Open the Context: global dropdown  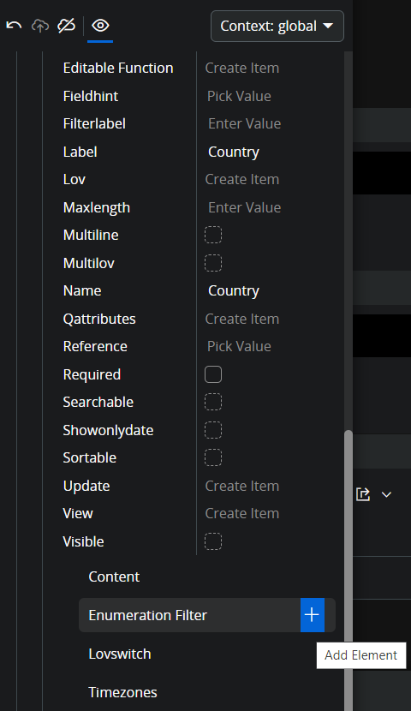tap(277, 27)
